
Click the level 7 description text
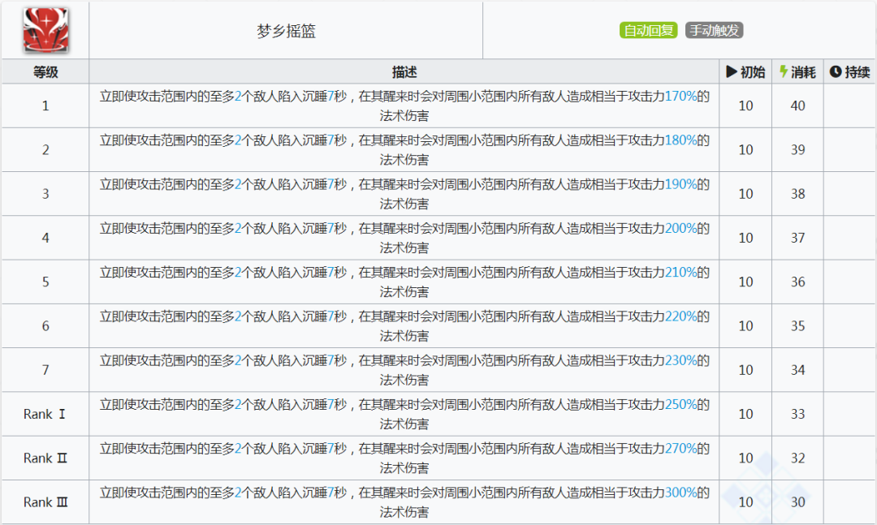[x=404, y=369]
